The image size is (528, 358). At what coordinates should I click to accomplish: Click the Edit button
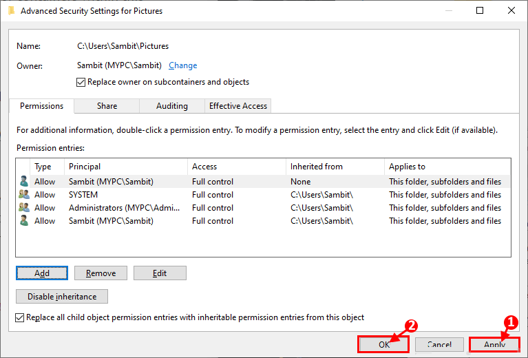[x=160, y=273]
